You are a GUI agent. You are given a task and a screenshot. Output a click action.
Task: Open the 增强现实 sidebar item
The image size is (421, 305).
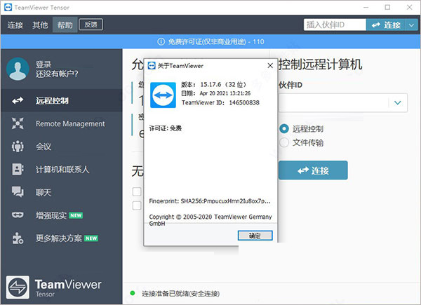[62, 215]
